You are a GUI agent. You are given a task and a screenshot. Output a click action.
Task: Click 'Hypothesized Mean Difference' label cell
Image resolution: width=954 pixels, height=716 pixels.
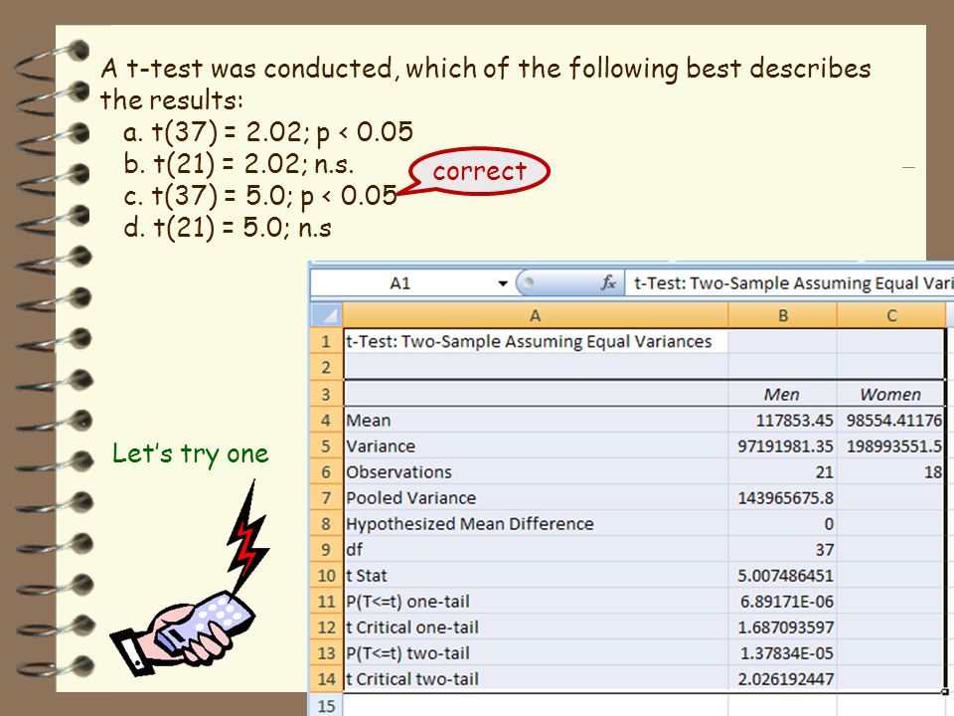point(536,524)
